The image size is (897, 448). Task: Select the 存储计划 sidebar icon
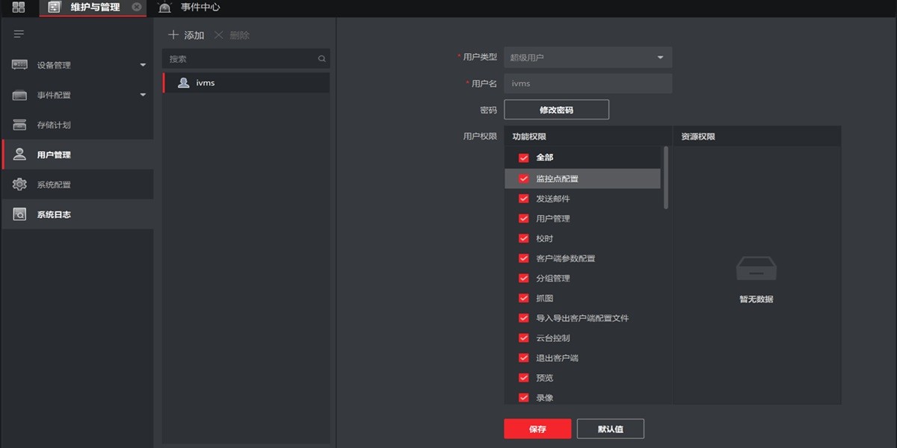(19, 125)
